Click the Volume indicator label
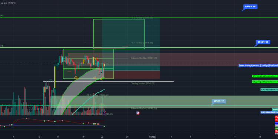 point(275,109)
